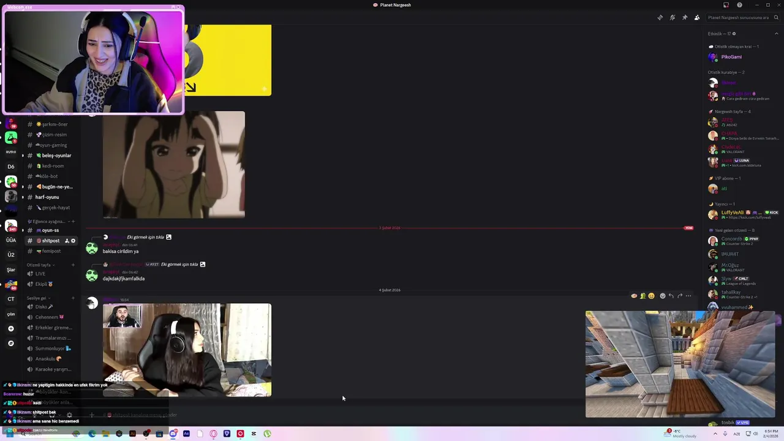
Task: Open more options ellipsis on message
Action: tap(688, 296)
